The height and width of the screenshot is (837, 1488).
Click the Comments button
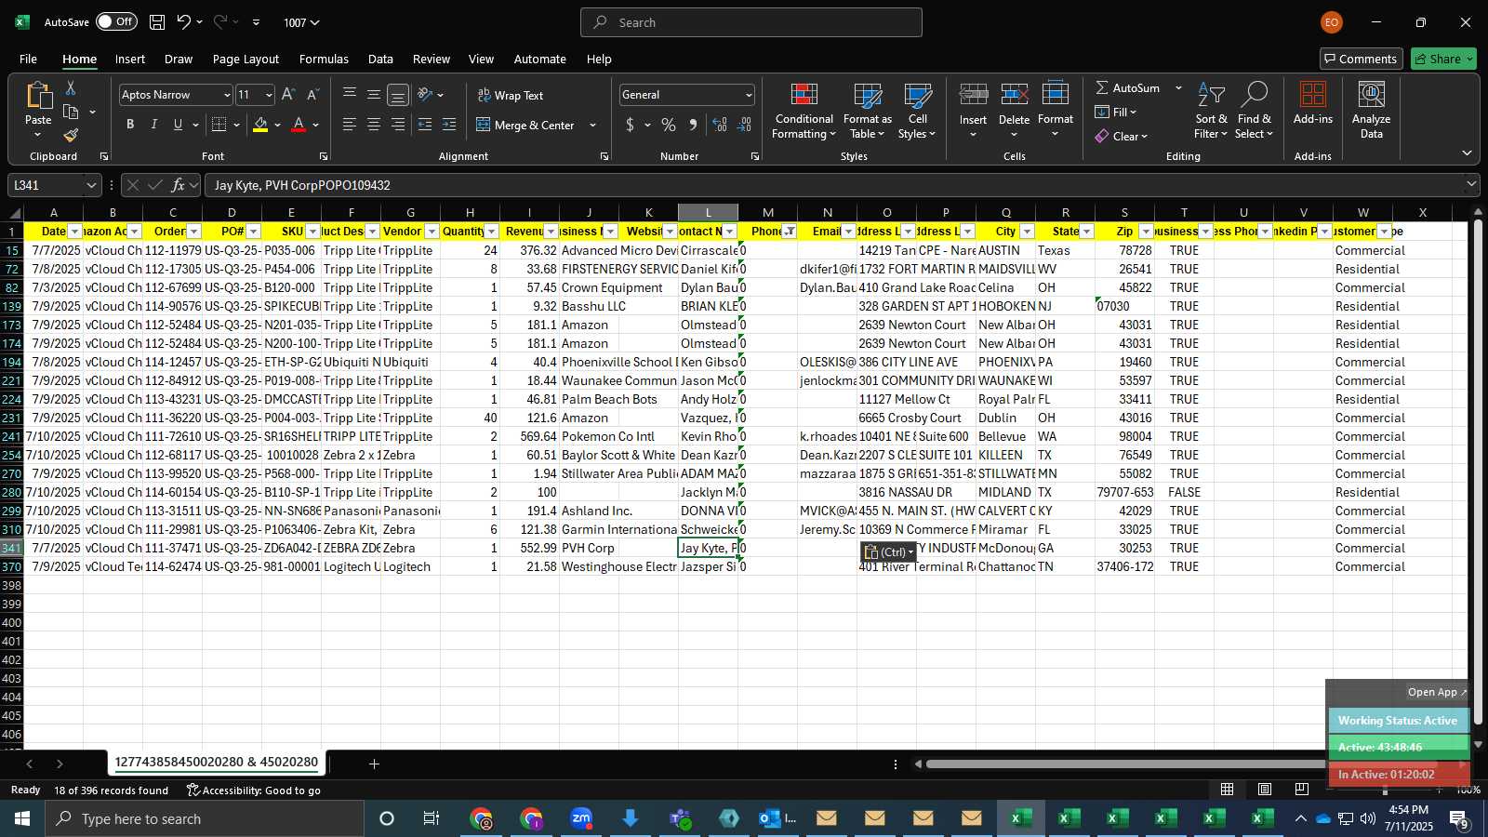[x=1361, y=59]
